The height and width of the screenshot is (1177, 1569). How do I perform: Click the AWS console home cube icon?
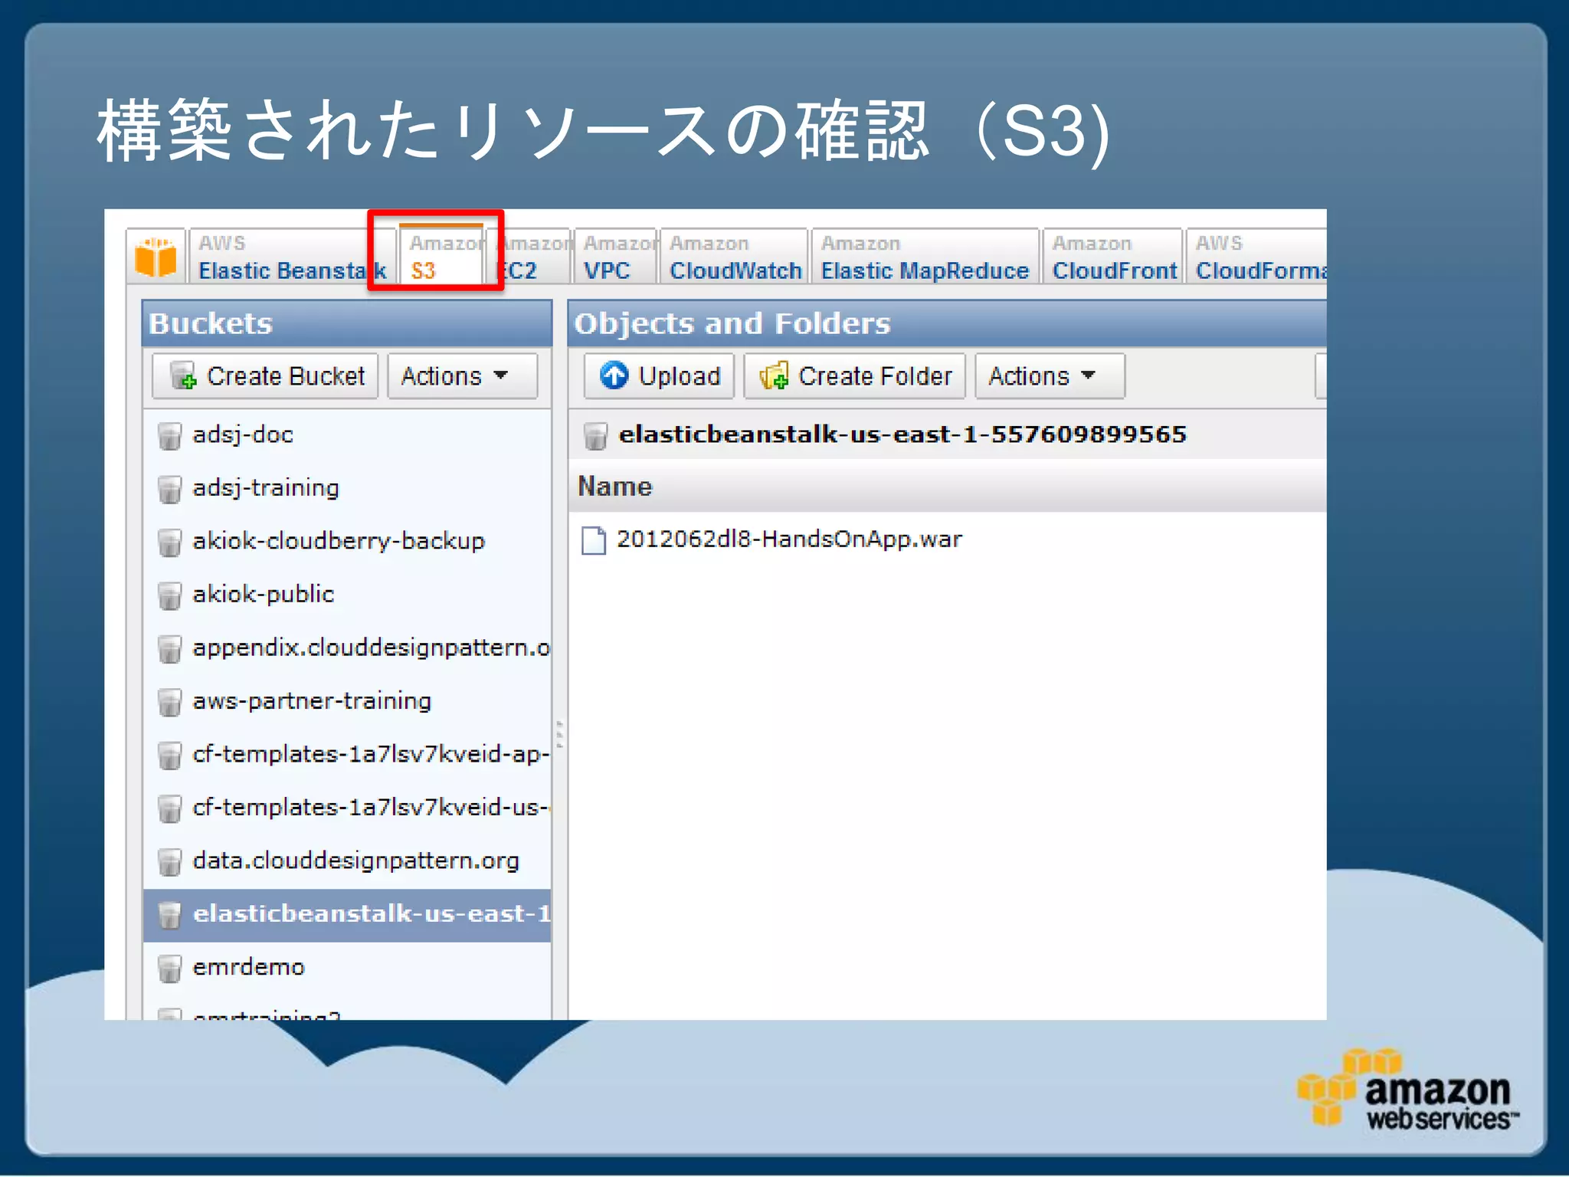[x=156, y=257]
